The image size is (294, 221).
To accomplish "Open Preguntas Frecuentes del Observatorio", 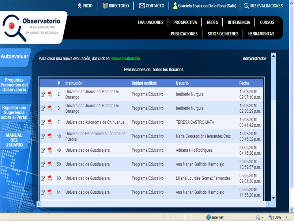I will click(x=15, y=85).
